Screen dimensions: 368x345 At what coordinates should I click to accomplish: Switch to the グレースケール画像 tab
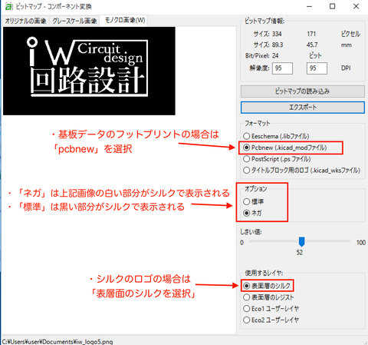(x=74, y=21)
